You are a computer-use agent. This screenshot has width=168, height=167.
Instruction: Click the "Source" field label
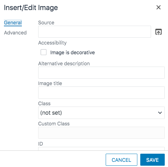(46, 23)
